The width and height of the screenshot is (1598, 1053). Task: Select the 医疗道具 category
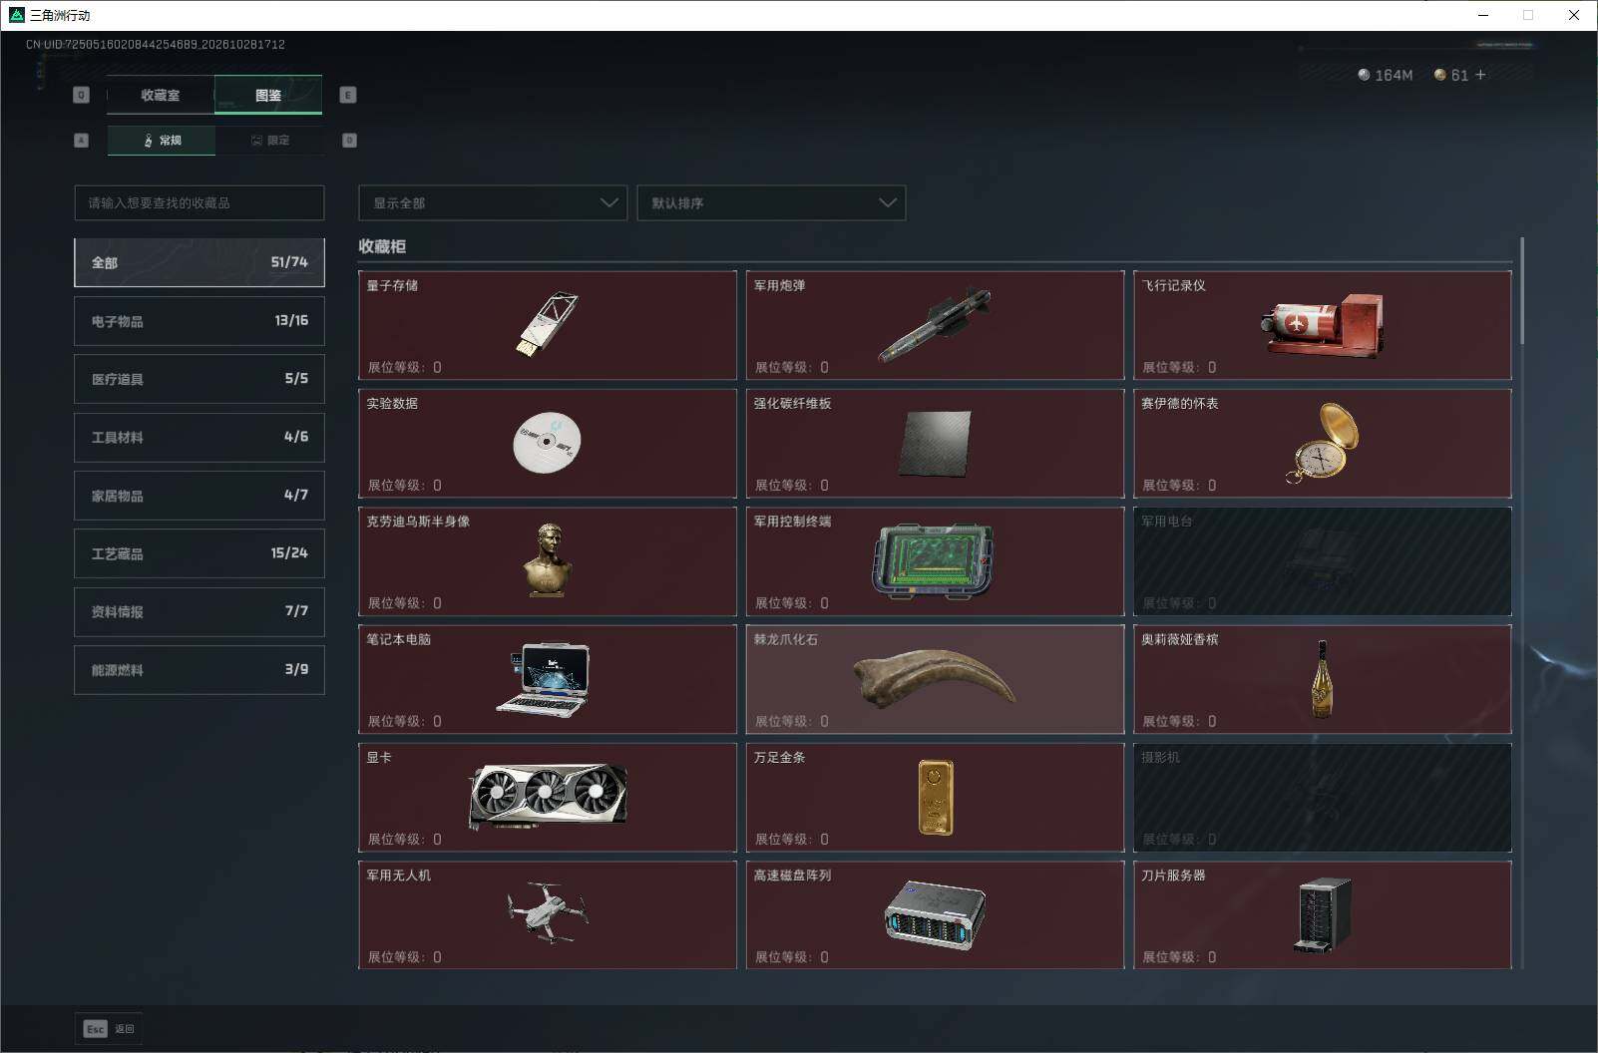click(200, 379)
